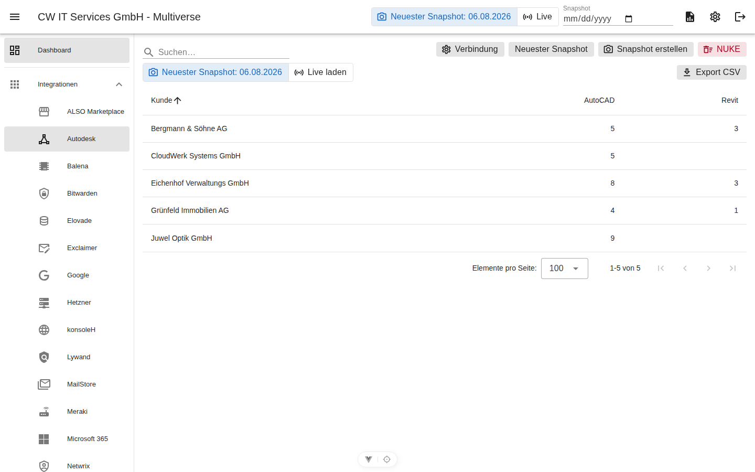
Task: Click the Elovade database icon
Action: coord(44,221)
